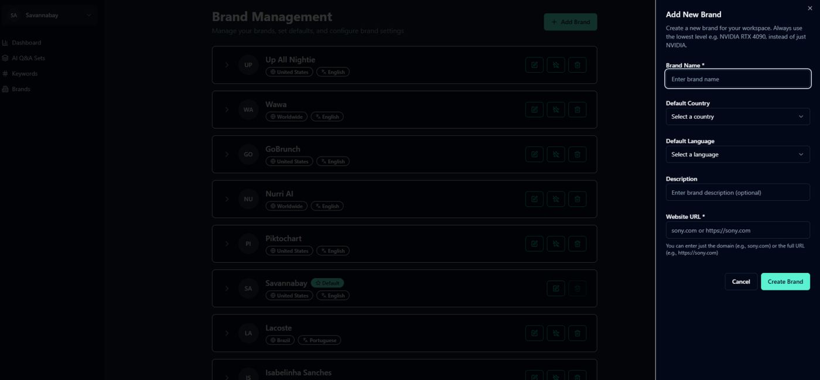The width and height of the screenshot is (820, 380).
Task: Click the Default badge on Savannabay
Action: [x=327, y=283]
